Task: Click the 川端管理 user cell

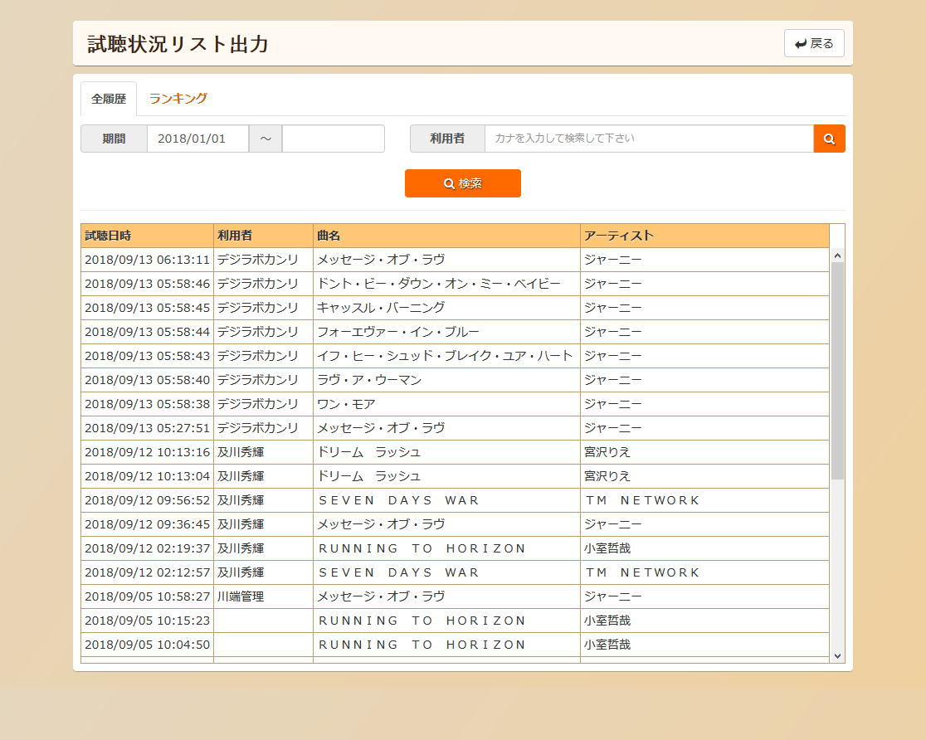Action: pyautogui.click(x=241, y=596)
